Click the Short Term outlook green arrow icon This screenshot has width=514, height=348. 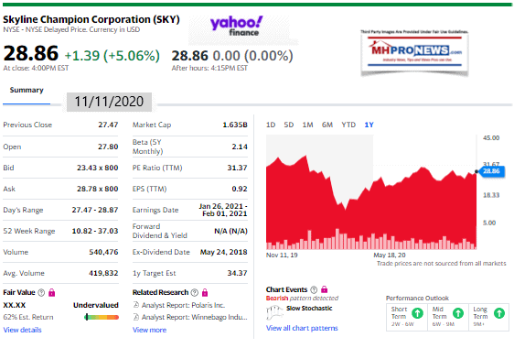tap(417, 313)
